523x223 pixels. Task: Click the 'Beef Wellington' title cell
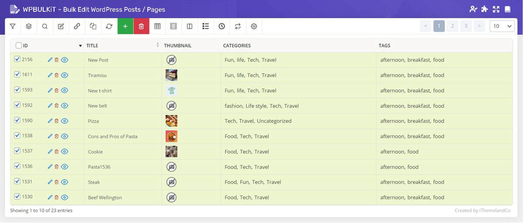[x=105, y=197]
